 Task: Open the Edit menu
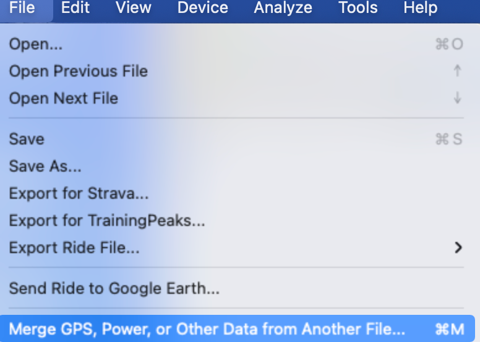click(75, 9)
